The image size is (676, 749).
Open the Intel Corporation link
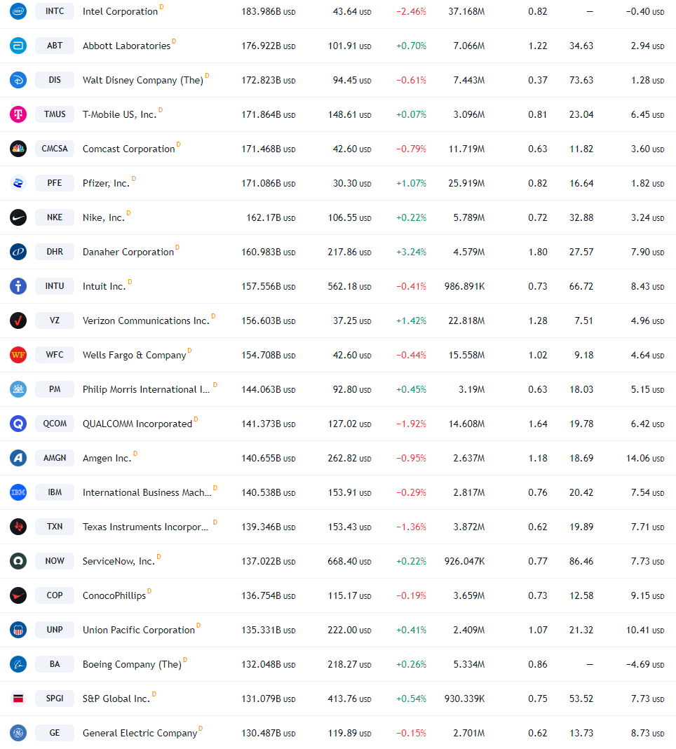pos(120,11)
